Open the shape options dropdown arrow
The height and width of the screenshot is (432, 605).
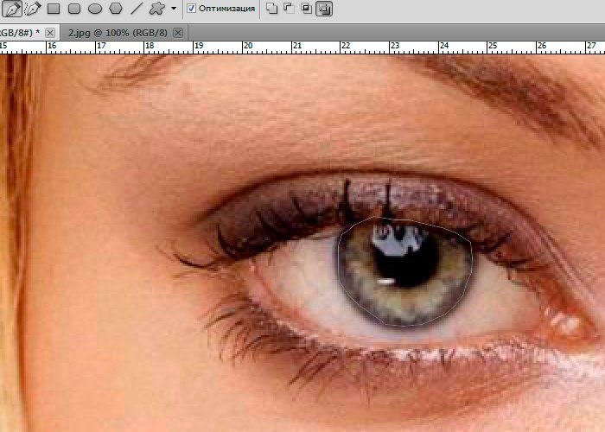(x=174, y=9)
